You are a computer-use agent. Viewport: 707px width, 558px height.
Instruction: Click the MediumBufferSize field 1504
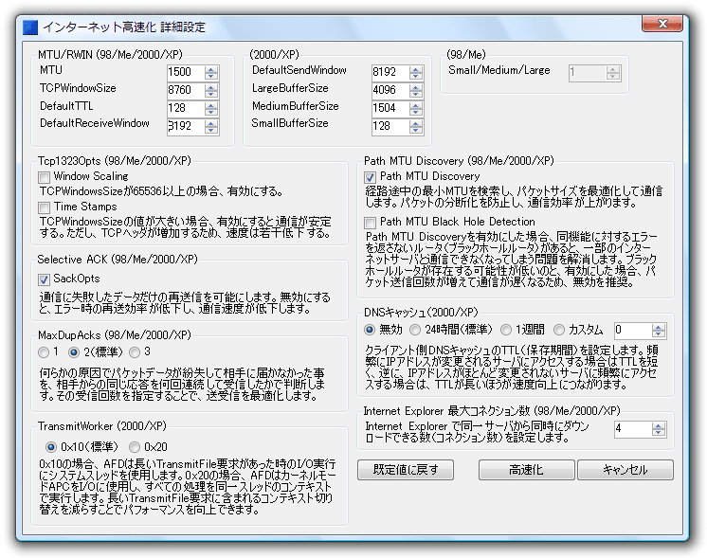[x=390, y=109]
